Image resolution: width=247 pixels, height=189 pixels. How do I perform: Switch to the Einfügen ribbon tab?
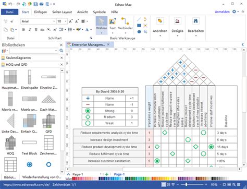click(x=41, y=12)
